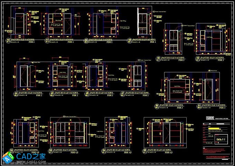Click the PDR 2 label under drawing 47
The width and height of the screenshot is (235, 166).
pyautogui.click(x=145, y=95)
